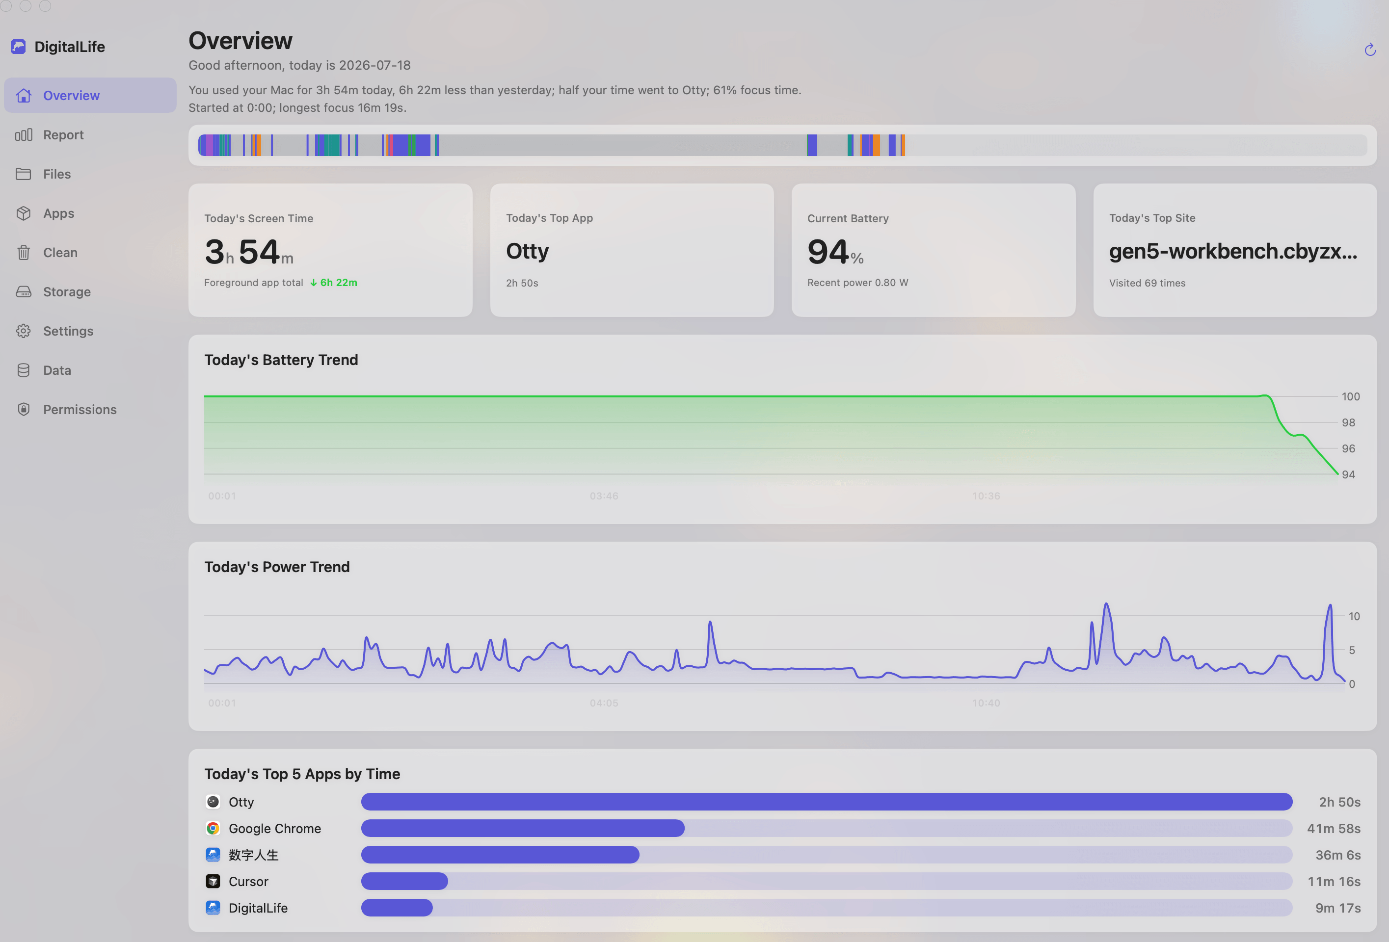Click the Otty app icon in top apps

pyautogui.click(x=213, y=802)
